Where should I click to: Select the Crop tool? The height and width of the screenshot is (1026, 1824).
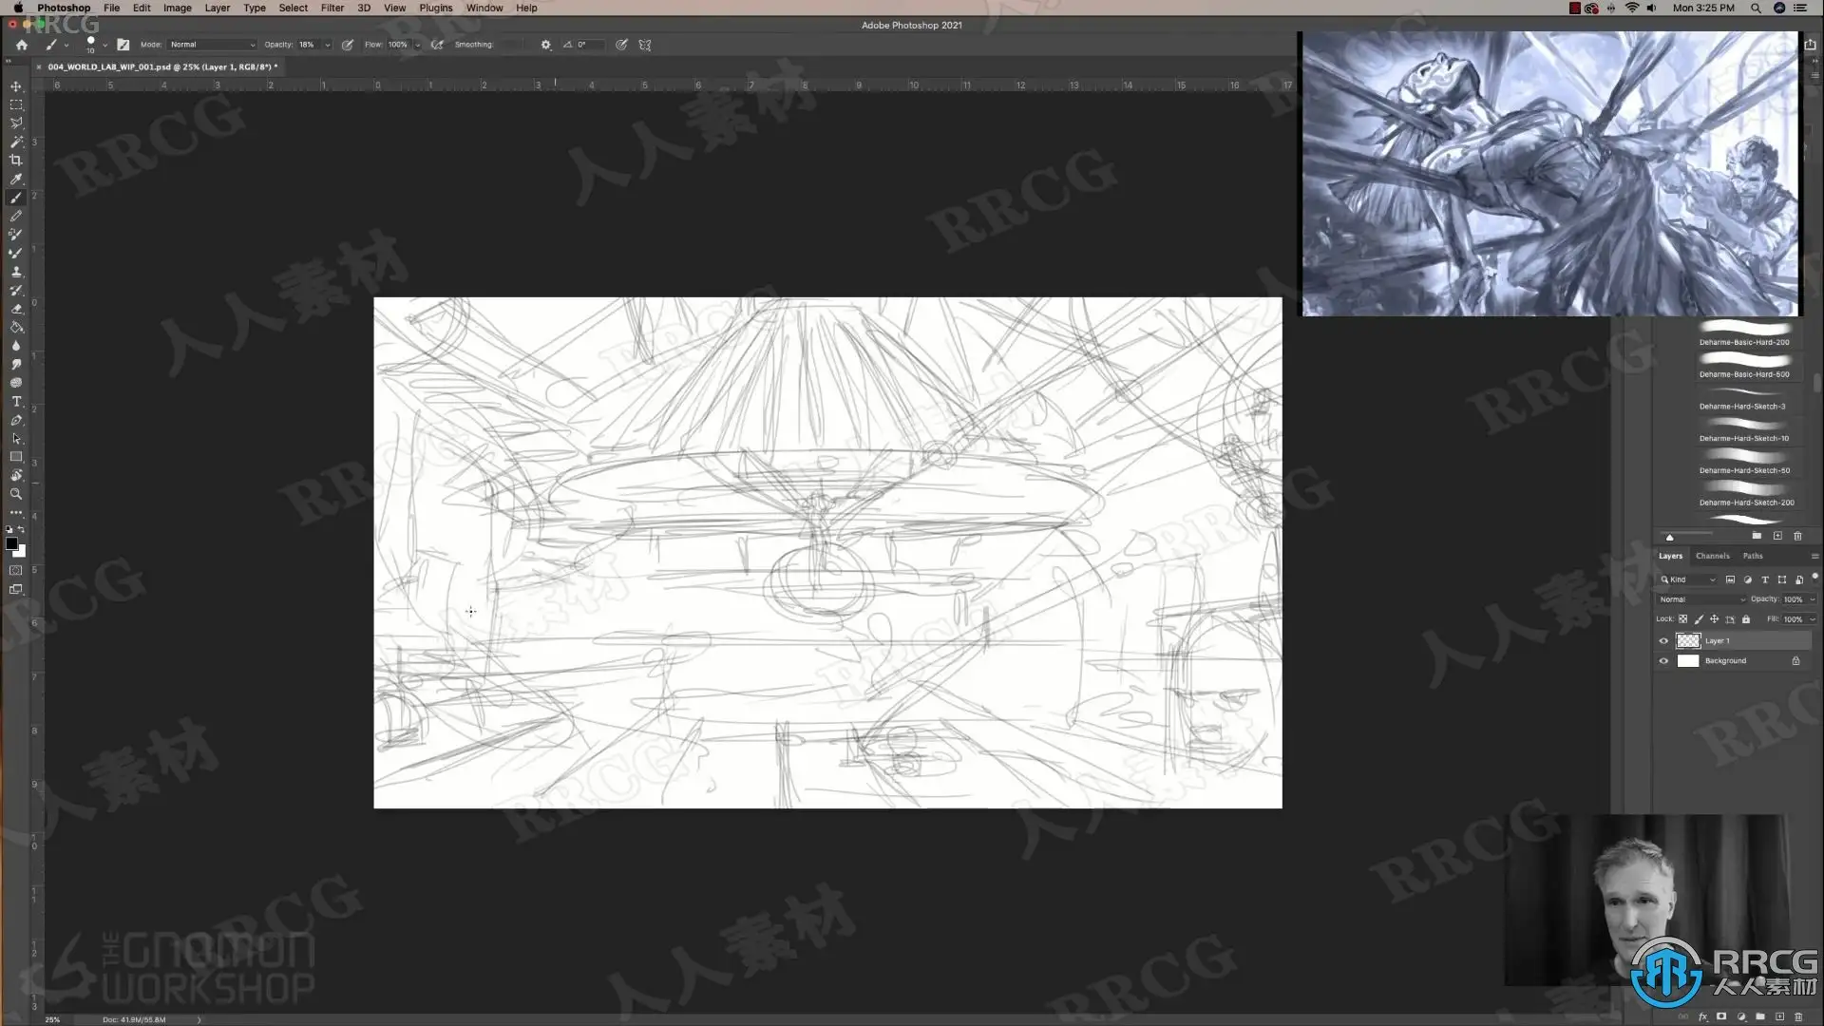click(16, 161)
